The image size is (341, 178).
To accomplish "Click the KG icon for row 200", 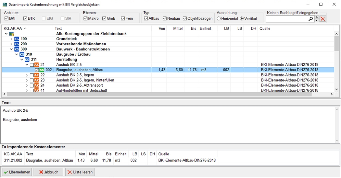I will point(17,44).
